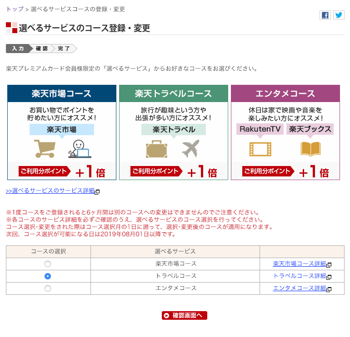The height and width of the screenshot is (337, 350).
Task: Click the 楽天ブックス pink label
Action: [x=310, y=129]
